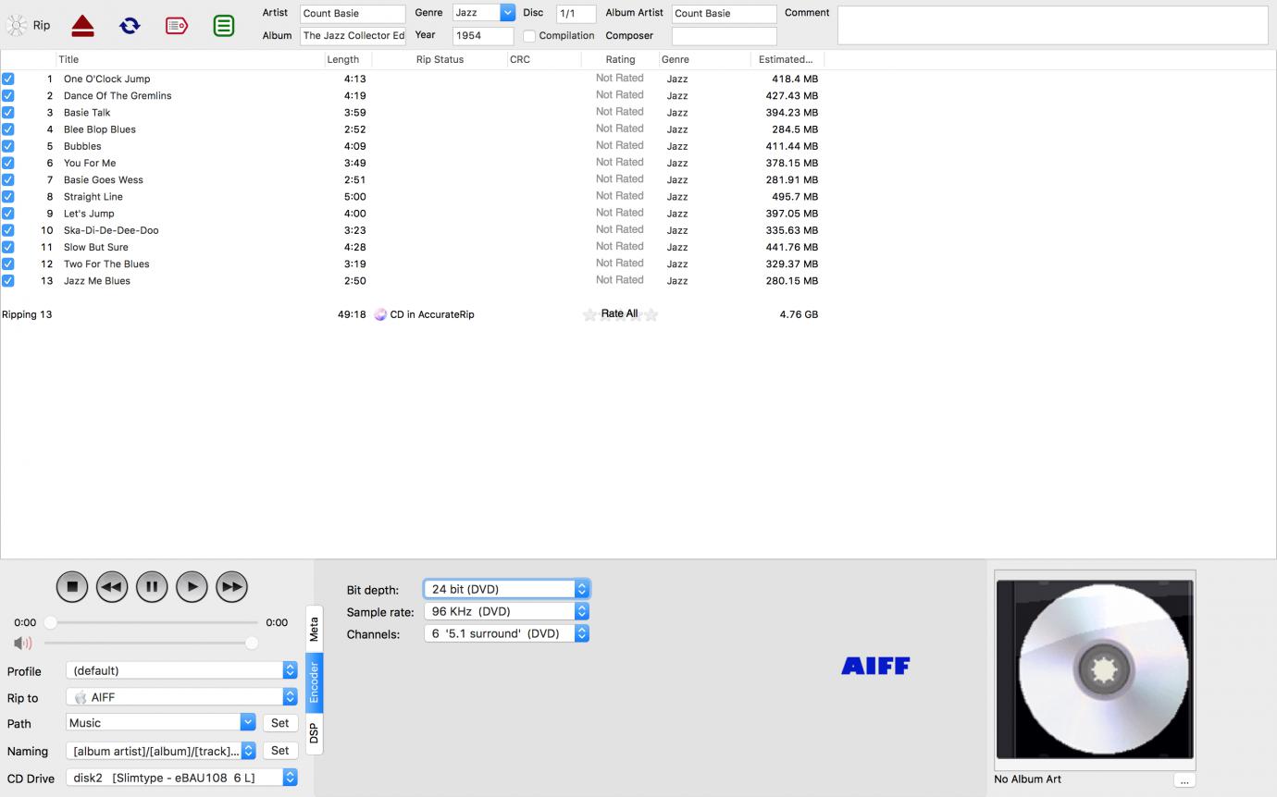Switch to the Meta tab
1277x797 pixels.
coord(314,630)
